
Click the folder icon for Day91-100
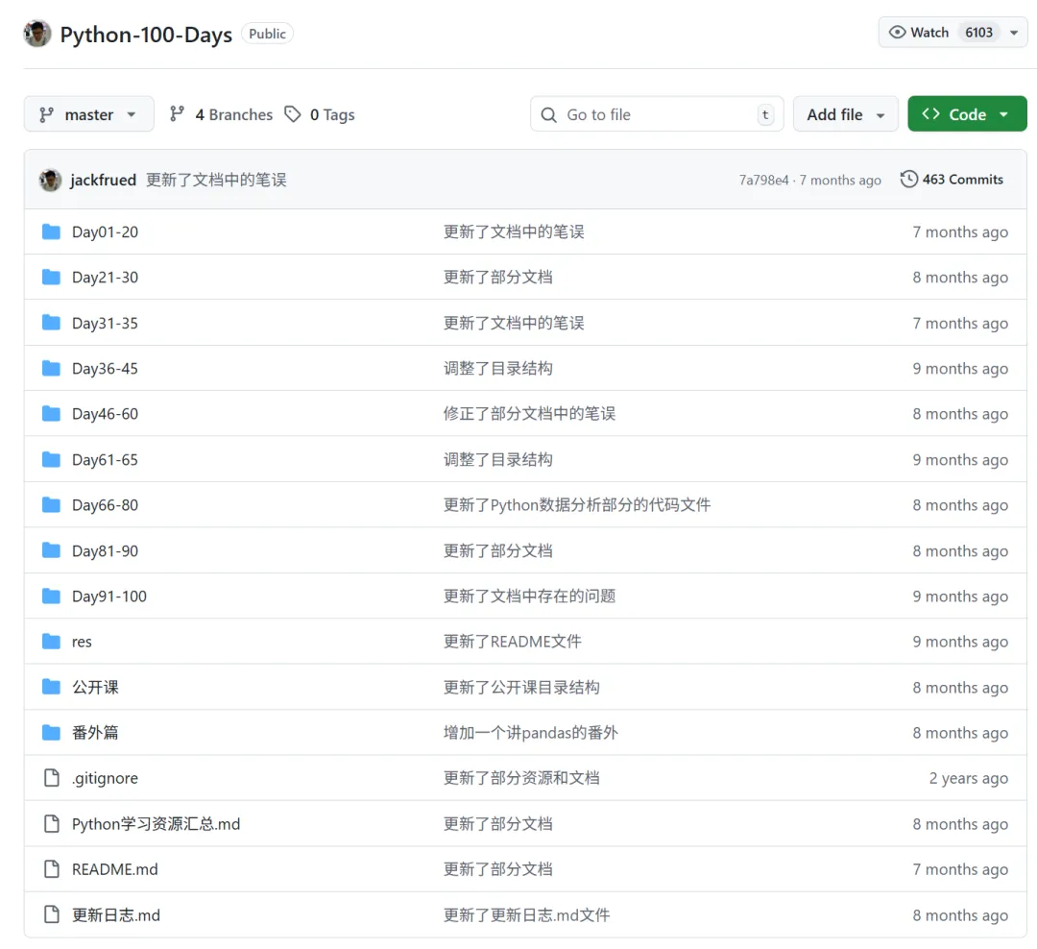click(51, 596)
